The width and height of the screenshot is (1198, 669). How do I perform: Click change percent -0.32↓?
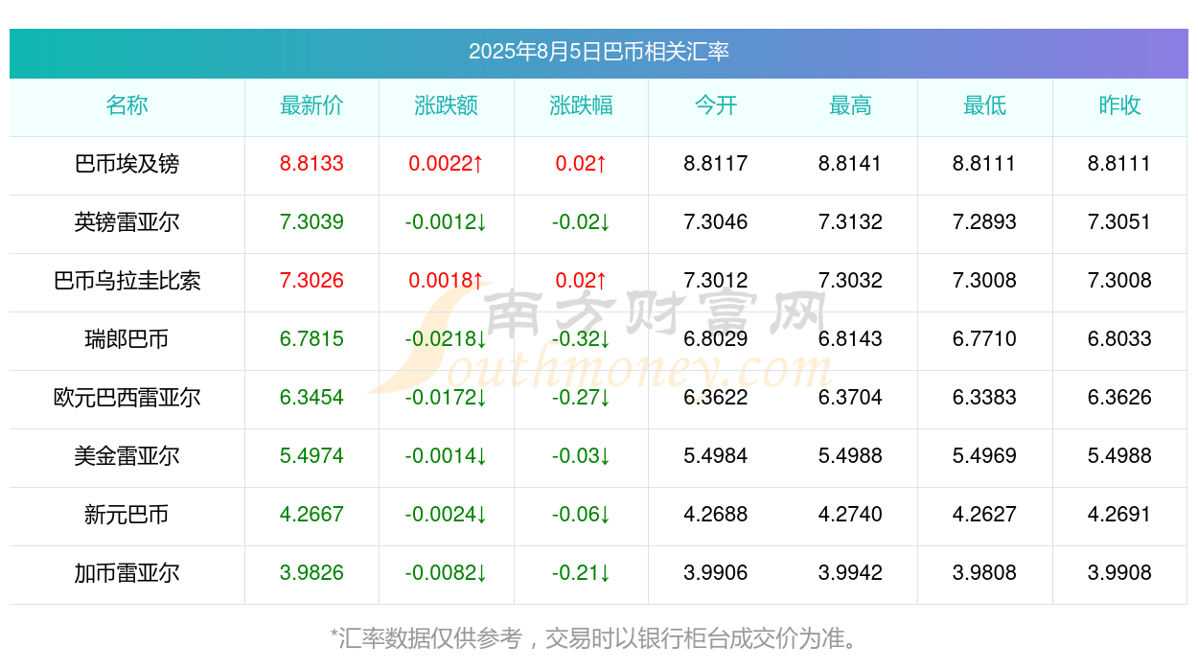(x=581, y=339)
